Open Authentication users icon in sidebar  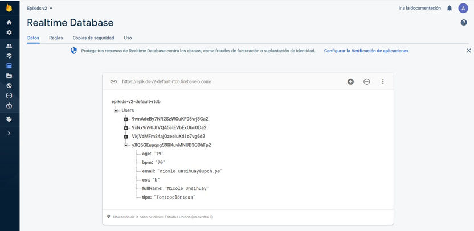tap(9, 46)
